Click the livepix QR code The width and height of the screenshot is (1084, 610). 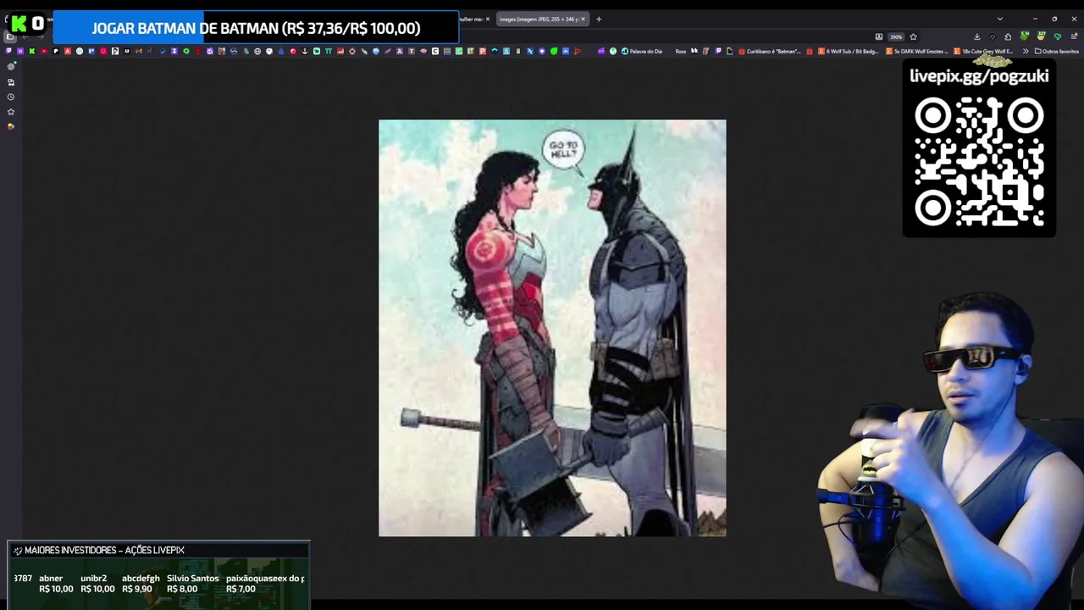click(x=979, y=162)
